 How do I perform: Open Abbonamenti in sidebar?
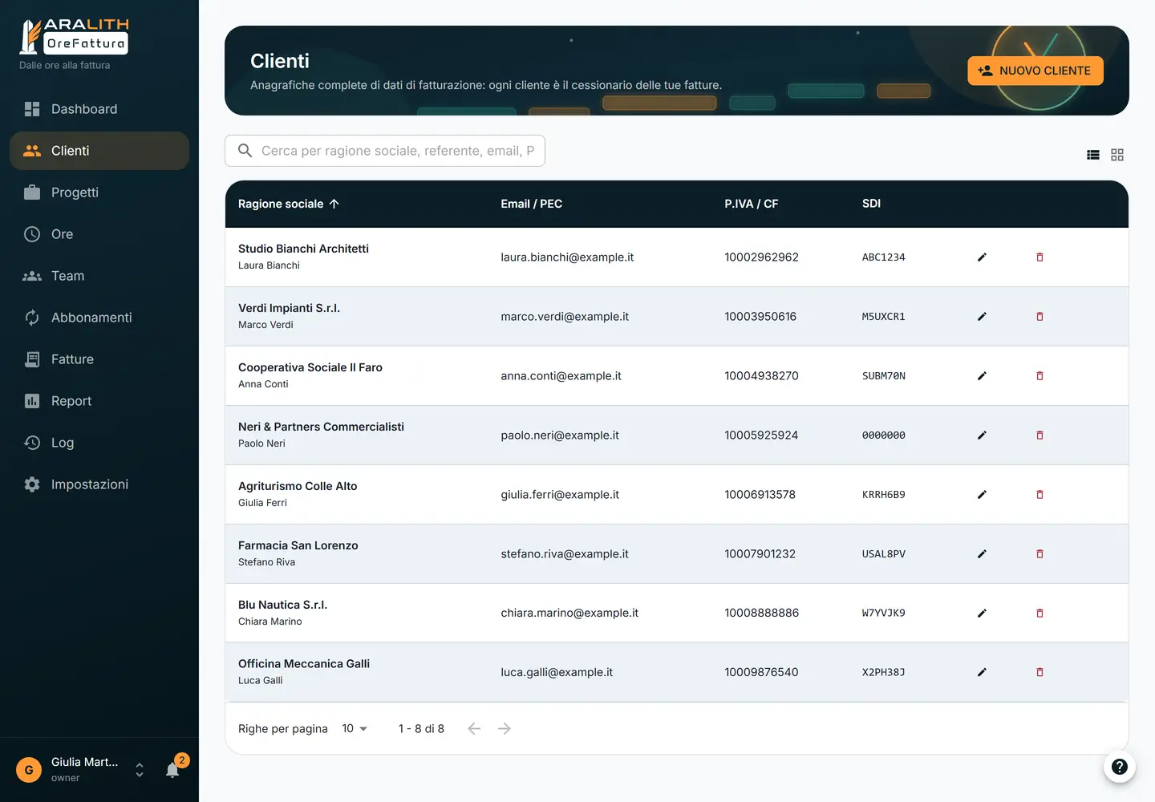(99, 318)
